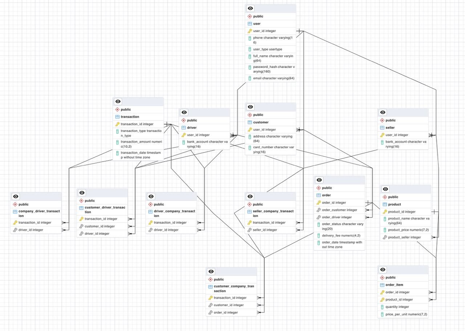Select user_id integer in seller table
Image resolution: width=465 pixels, height=331 pixels.
point(403,135)
